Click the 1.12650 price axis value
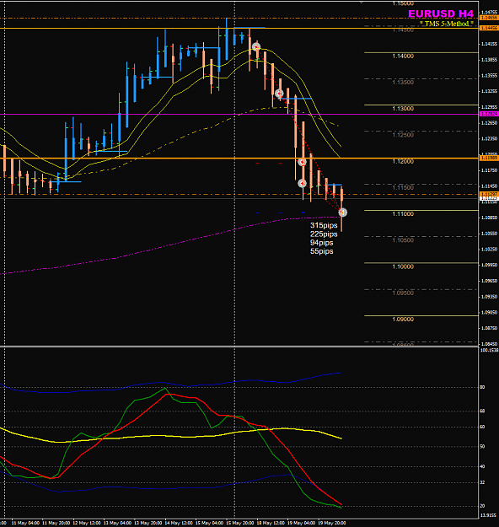Image resolution: width=499 pixels, height=527 pixels. click(489, 123)
